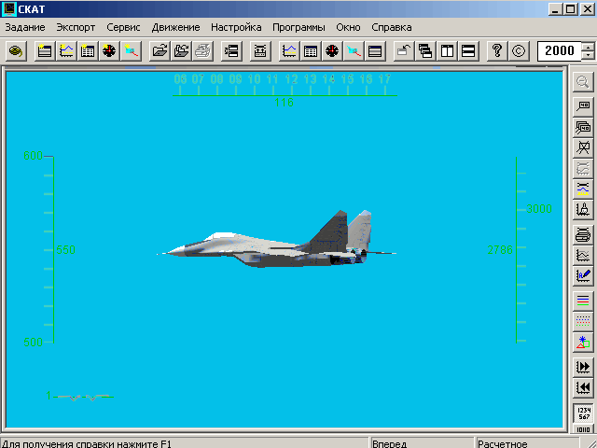This screenshot has height=448, width=597.
Task: Decrease the 2000 value with down arrow
Action: (x=589, y=56)
